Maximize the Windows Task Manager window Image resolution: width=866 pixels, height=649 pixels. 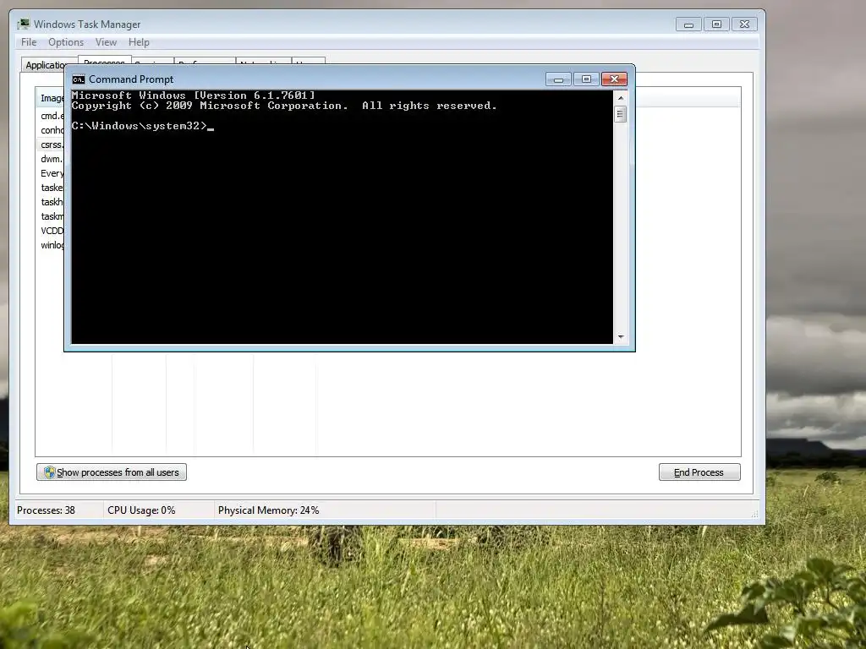[x=716, y=25]
